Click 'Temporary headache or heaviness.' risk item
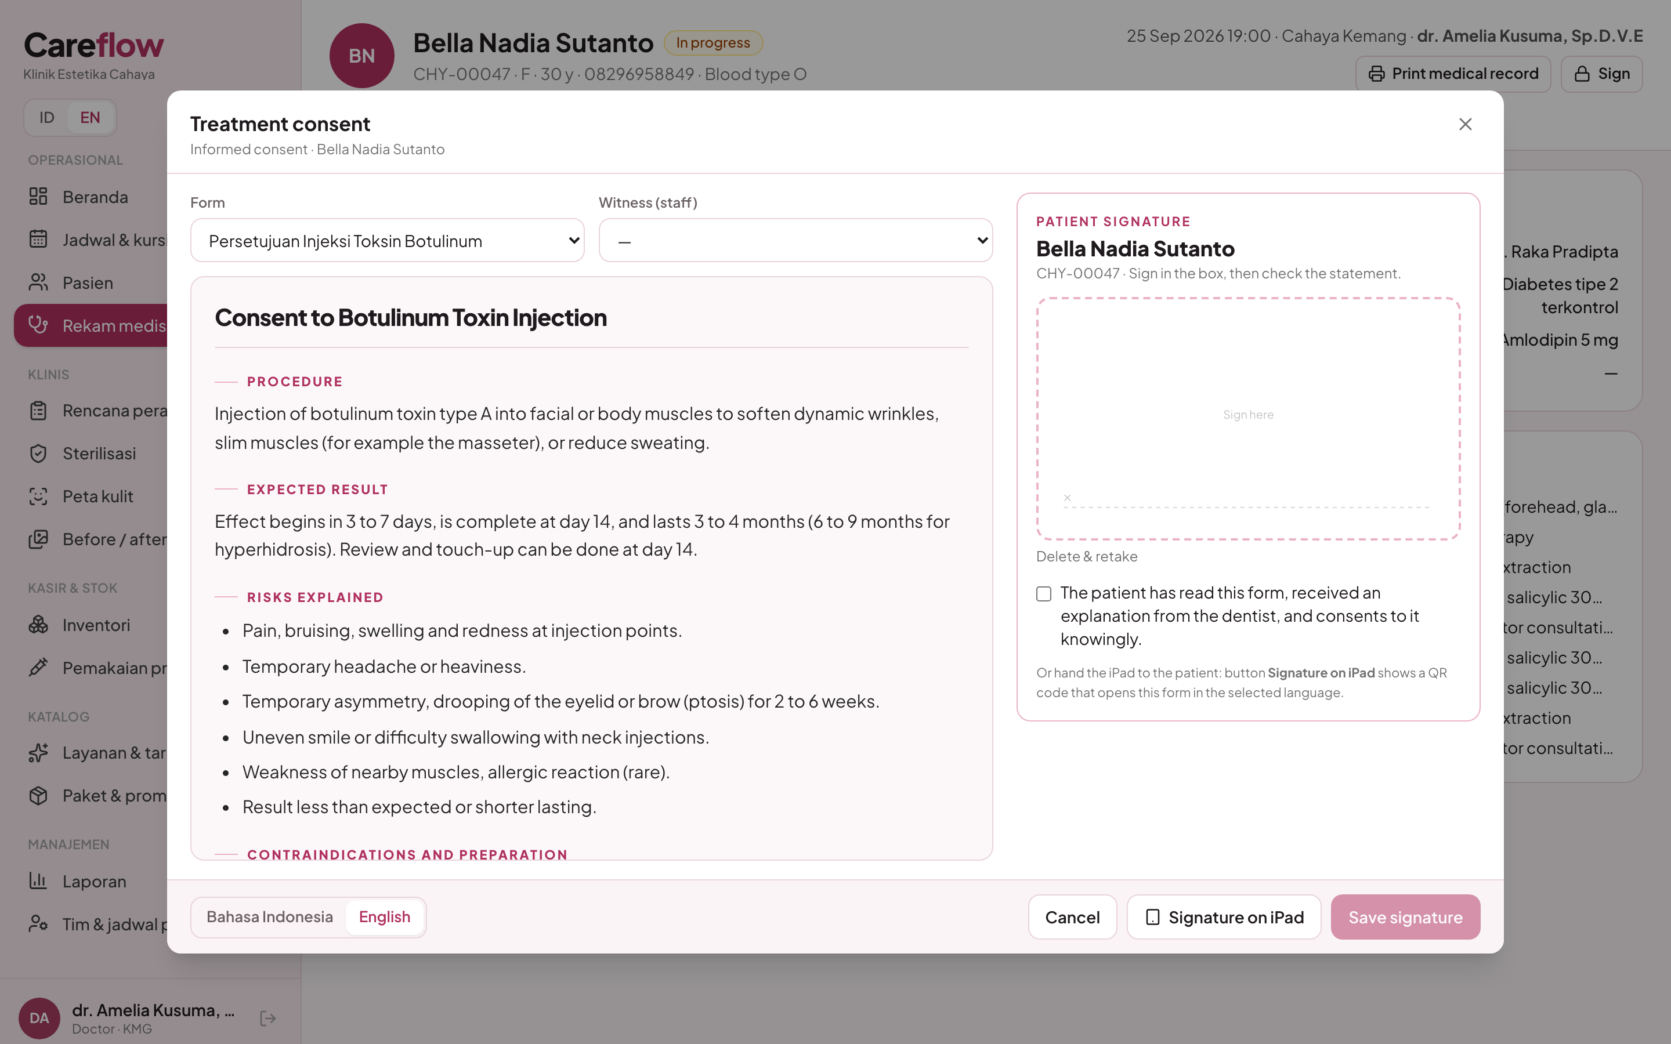Image resolution: width=1671 pixels, height=1044 pixels. coord(384,666)
